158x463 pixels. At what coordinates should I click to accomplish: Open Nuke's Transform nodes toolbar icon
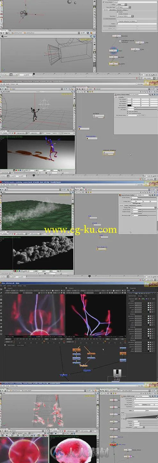pos(1,317)
